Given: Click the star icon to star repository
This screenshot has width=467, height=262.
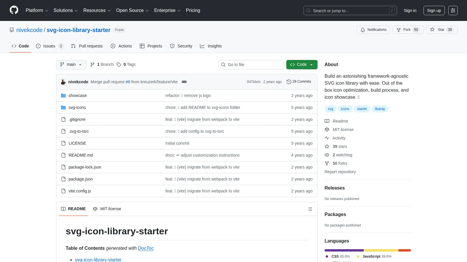Looking at the screenshot, I should point(432,29).
